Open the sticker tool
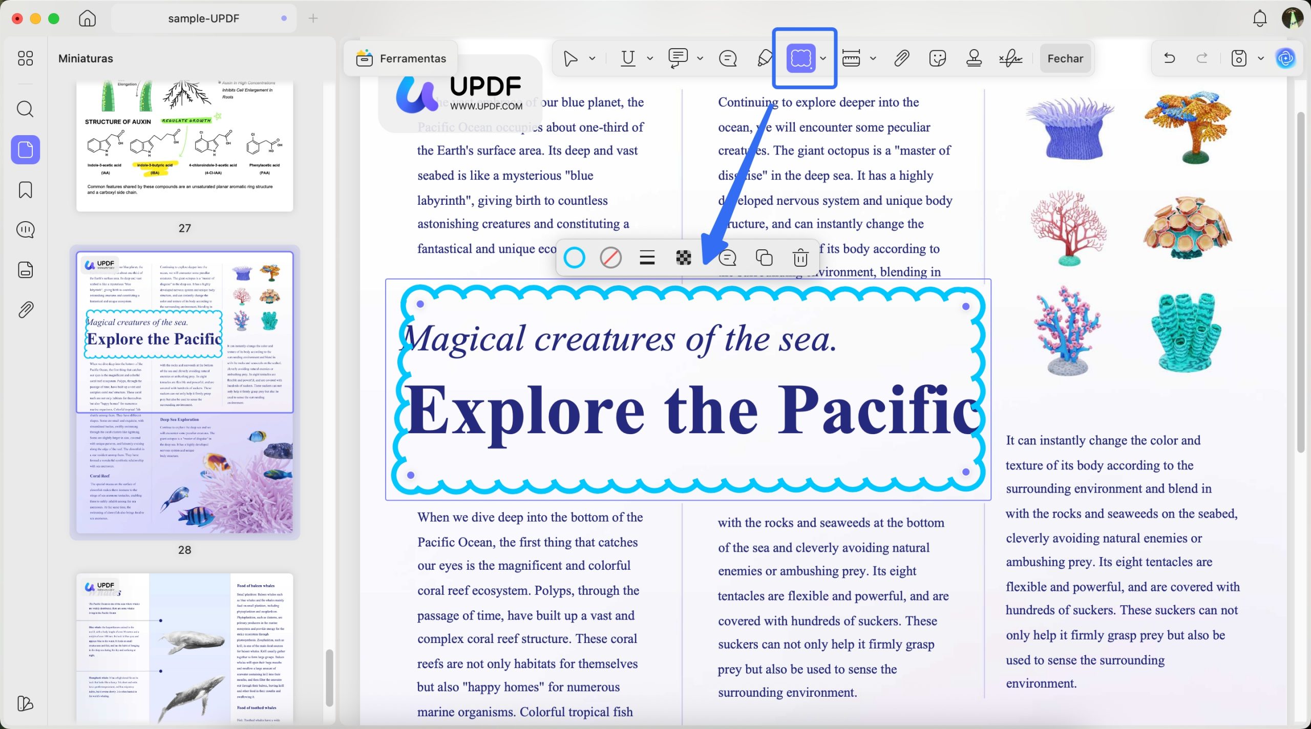Viewport: 1311px width, 729px height. (x=937, y=58)
